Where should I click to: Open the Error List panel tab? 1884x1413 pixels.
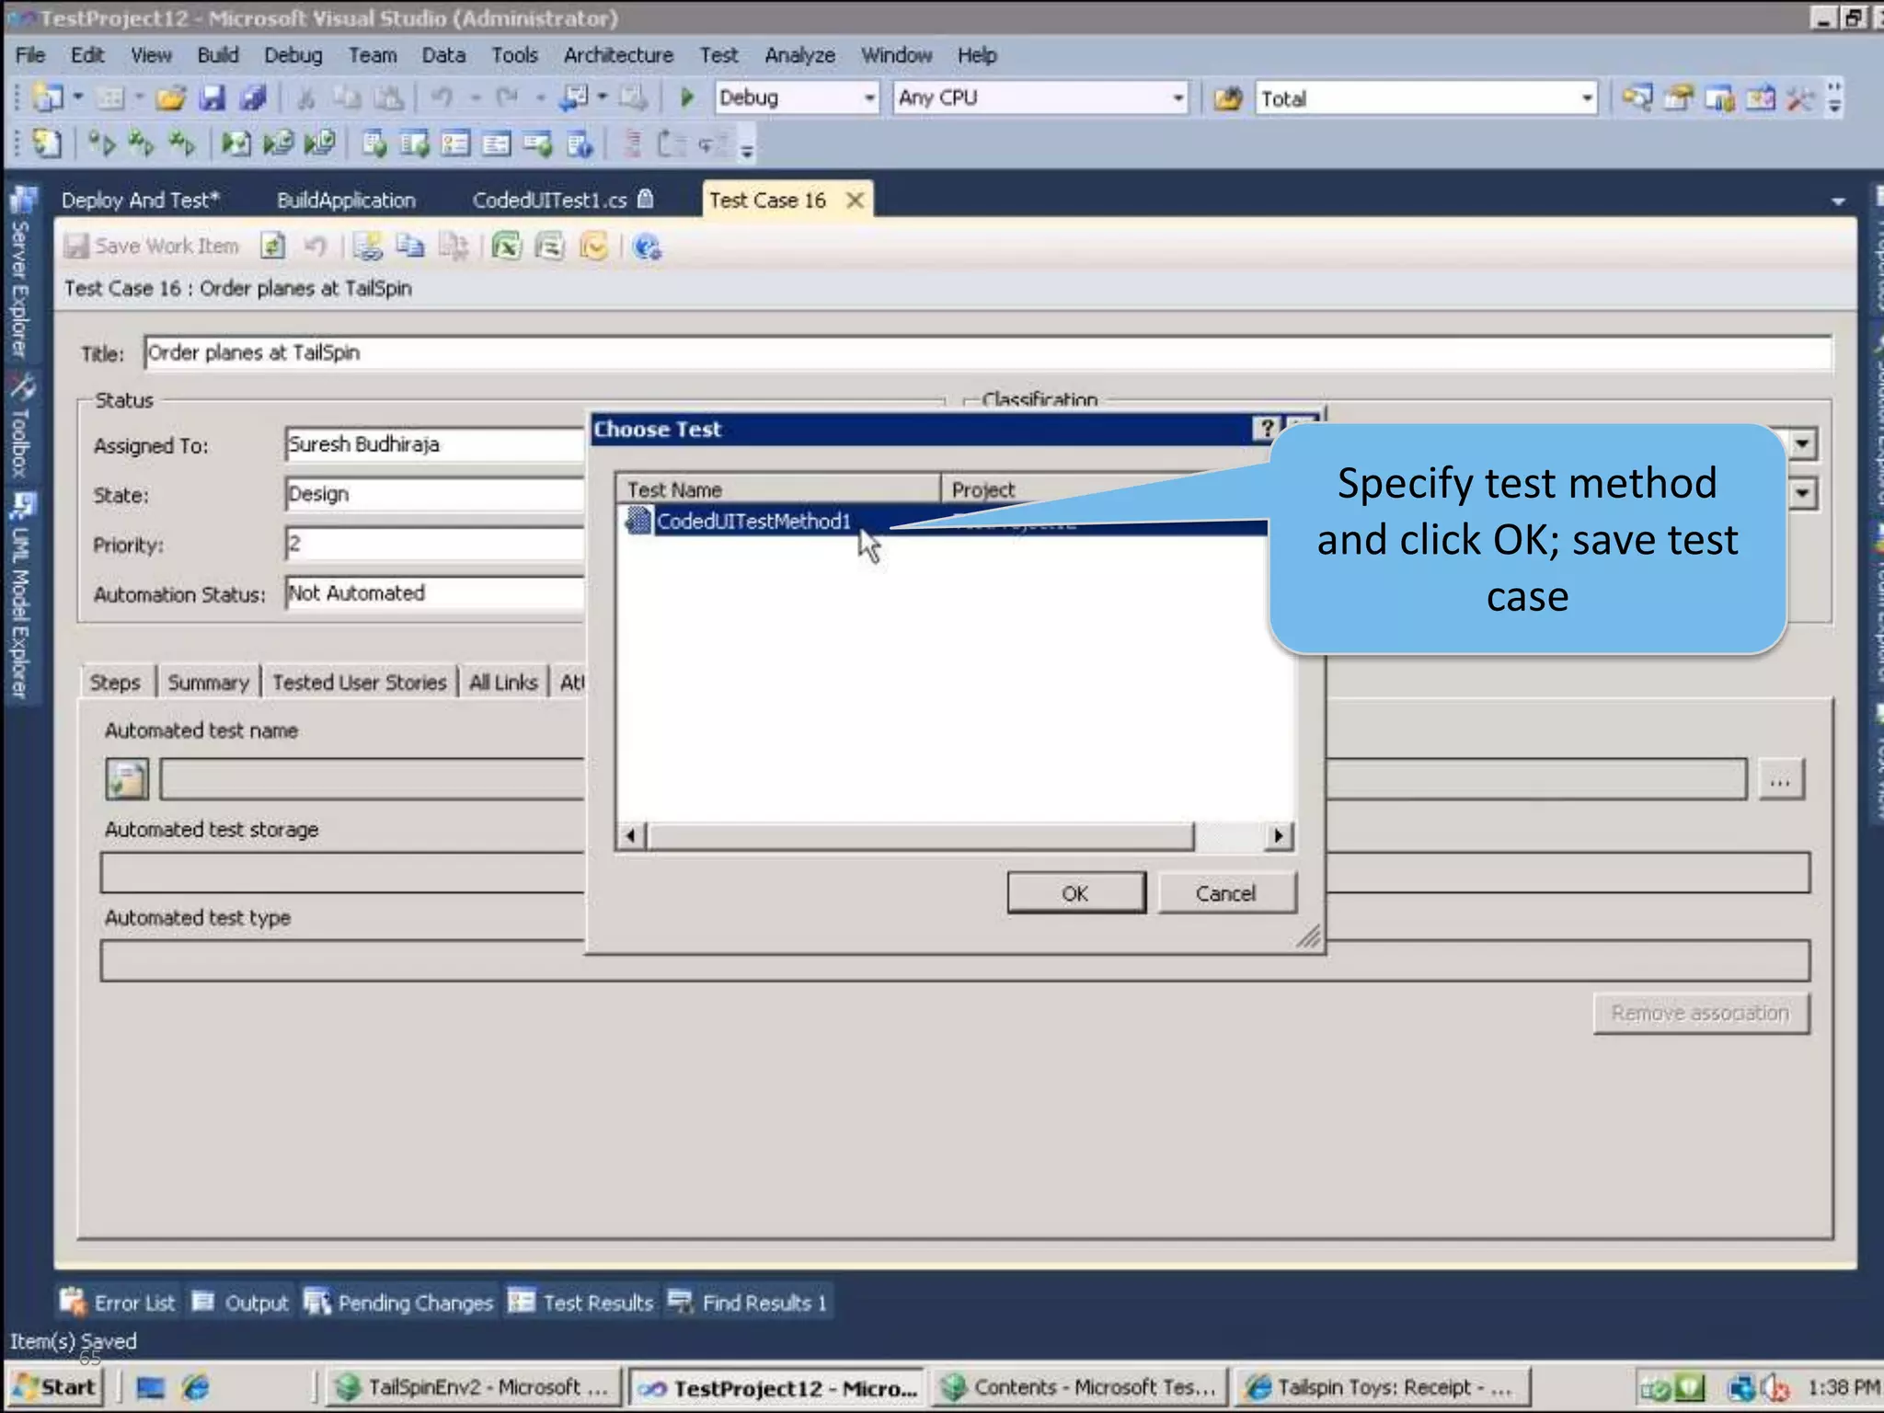(x=117, y=1302)
